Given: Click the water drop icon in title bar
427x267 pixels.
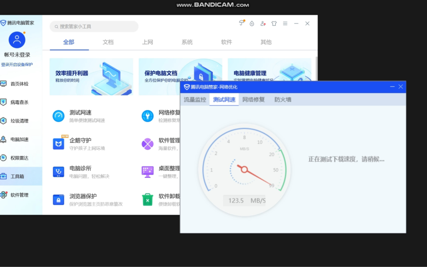Looking at the screenshot, I should coord(252,24).
